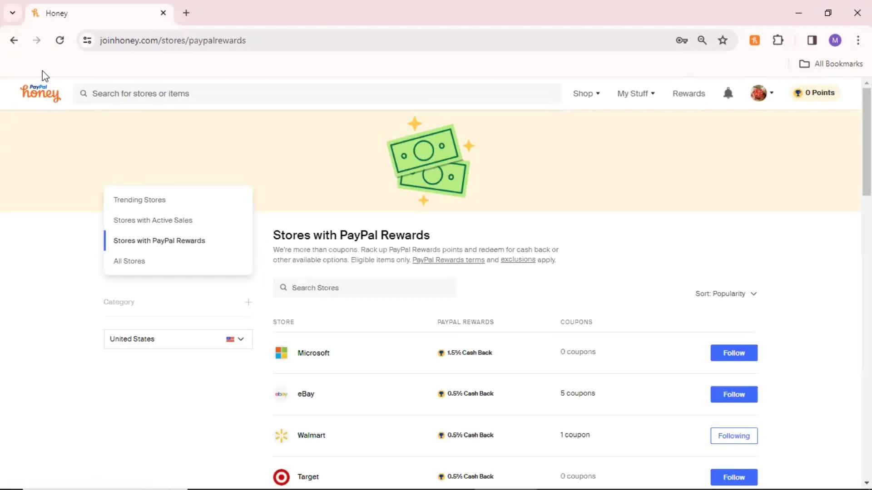This screenshot has width=872, height=490.
Task: Open the Rewards page
Action: coord(689,93)
